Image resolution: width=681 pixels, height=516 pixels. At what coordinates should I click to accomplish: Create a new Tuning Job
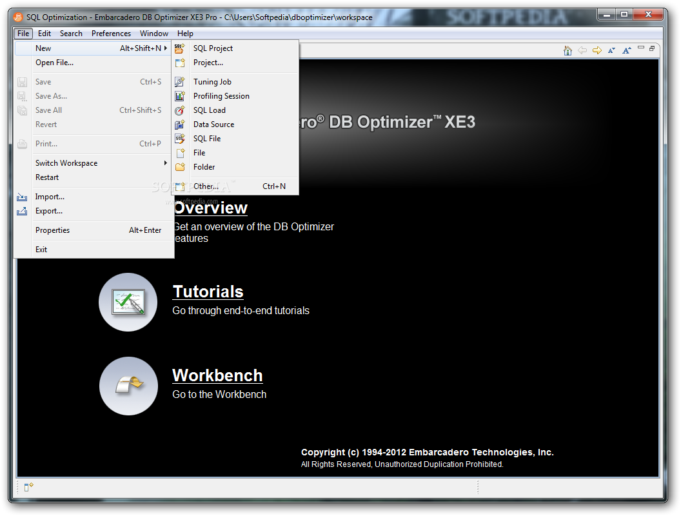236,82
